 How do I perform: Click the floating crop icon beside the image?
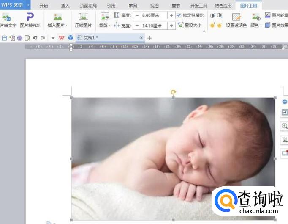pyautogui.click(x=285, y=139)
